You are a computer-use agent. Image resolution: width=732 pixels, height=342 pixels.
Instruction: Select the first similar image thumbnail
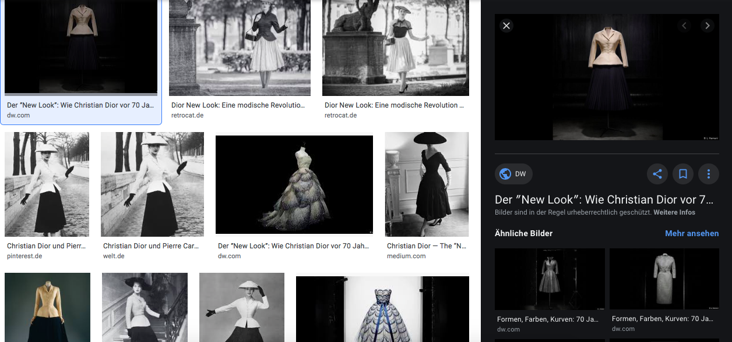click(550, 279)
